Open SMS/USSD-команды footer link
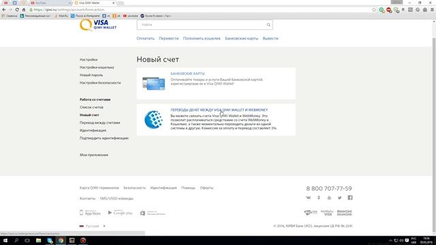Image resolution: width=436 pixels, height=245 pixels. (116, 199)
